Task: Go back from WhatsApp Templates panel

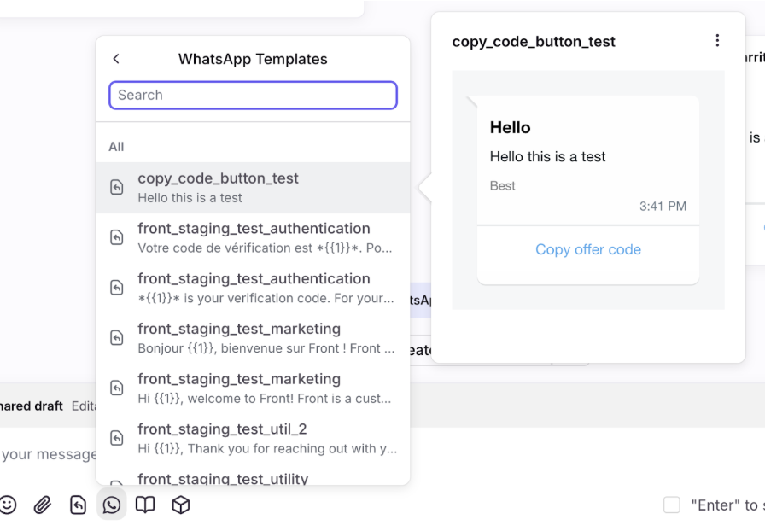Action: click(116, 59)
